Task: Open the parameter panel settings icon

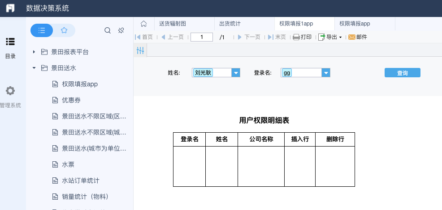Action: 140,51
